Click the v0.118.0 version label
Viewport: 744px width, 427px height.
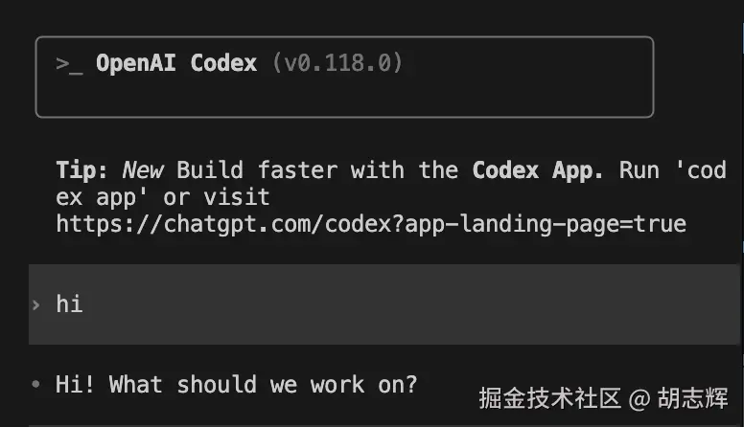pyautogui.click(x=337, y=63)
